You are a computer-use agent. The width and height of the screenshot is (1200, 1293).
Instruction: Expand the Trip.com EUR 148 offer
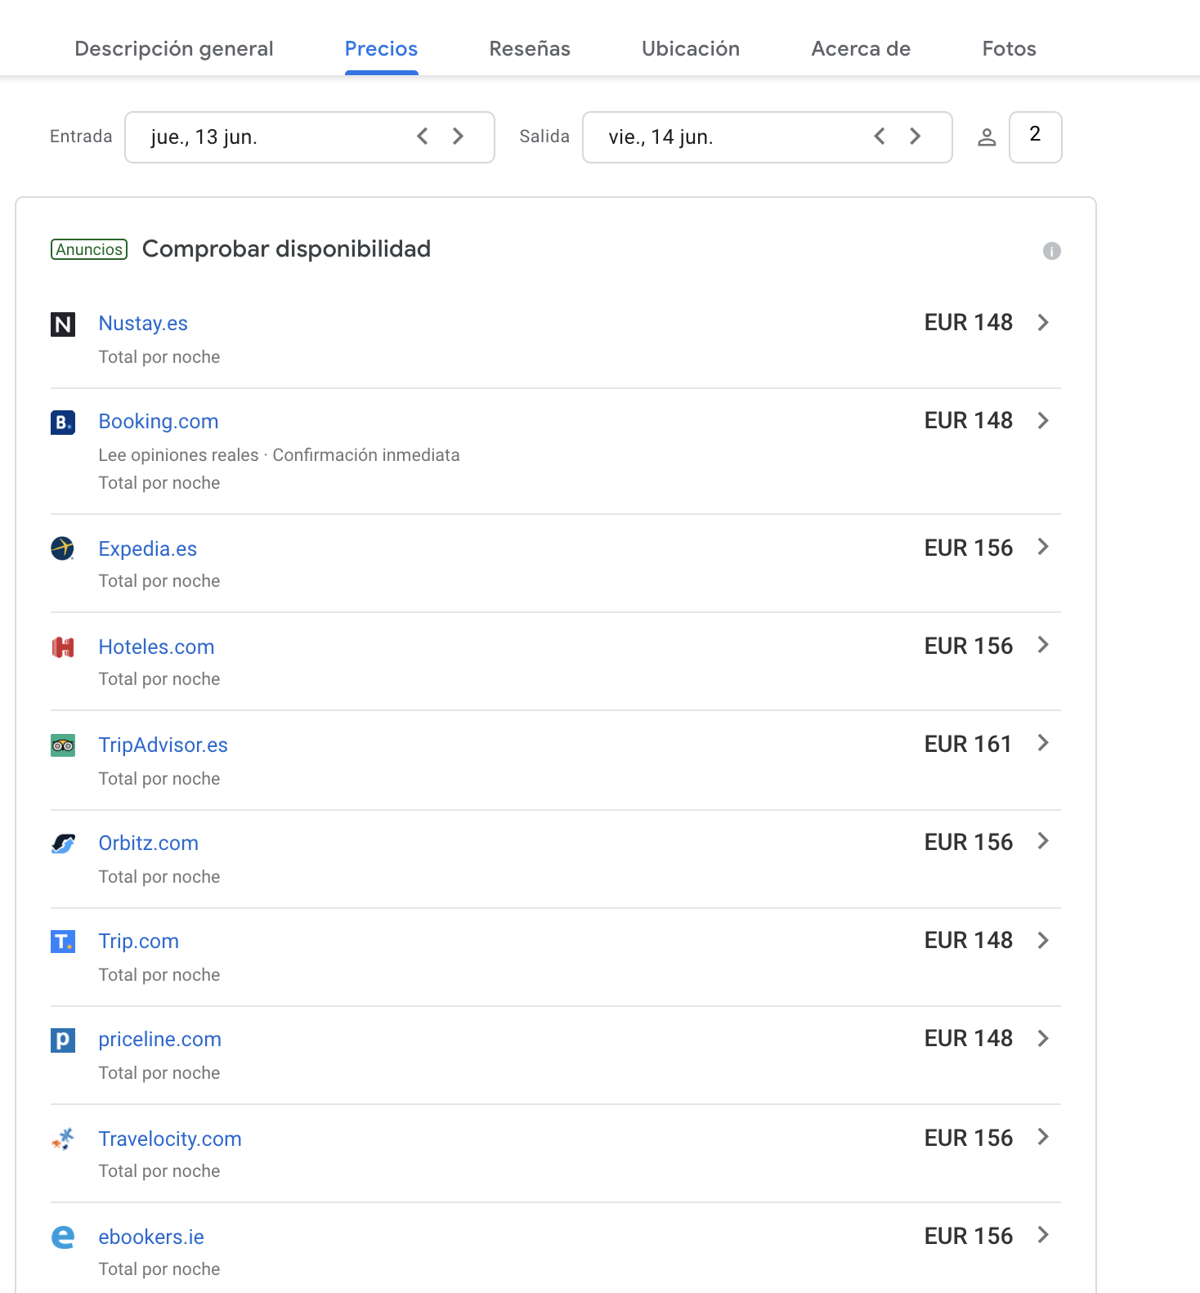(1043, 941)
